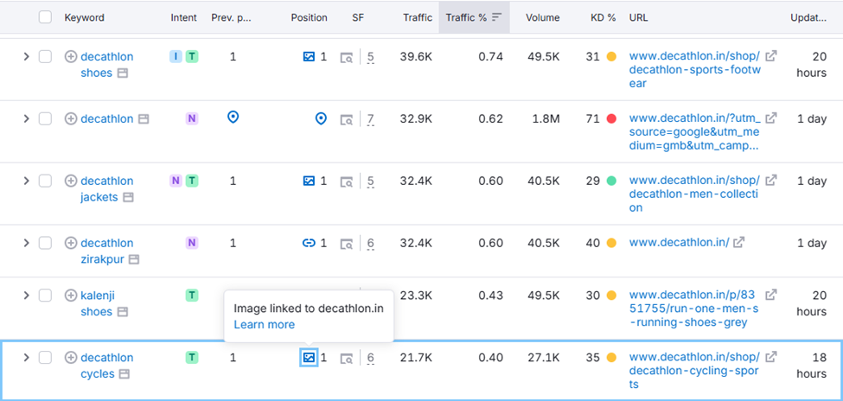Tick checkbox for decathlon row

[x=45, y=118]
